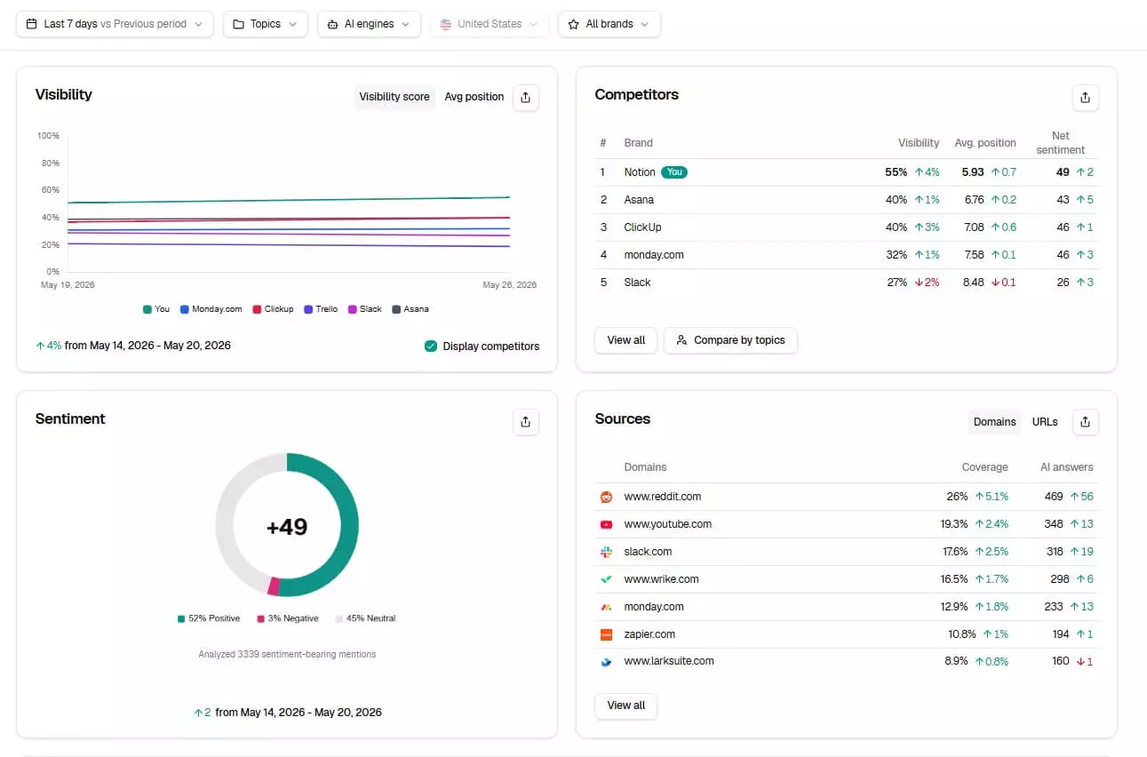1147x757 pixels.
Task: Toggle the Display competitors checkbox
Action: [431, 347]
